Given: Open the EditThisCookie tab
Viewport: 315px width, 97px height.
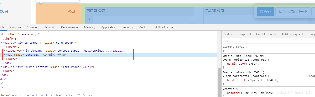Looking at the screenshot, I should tap(163, 27).
